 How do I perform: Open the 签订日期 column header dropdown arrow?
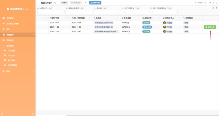(68, 18)
